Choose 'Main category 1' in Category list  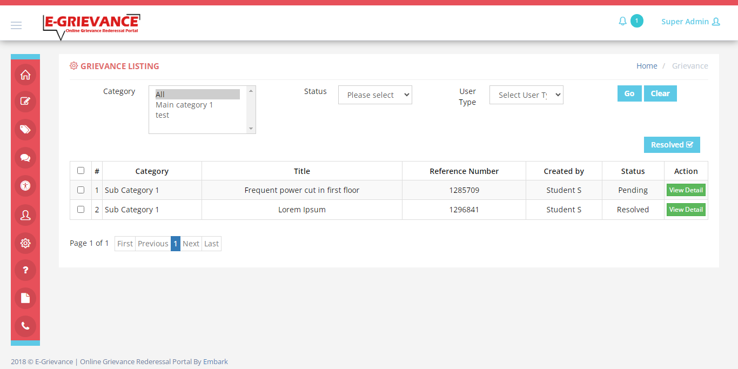[184, 105]
